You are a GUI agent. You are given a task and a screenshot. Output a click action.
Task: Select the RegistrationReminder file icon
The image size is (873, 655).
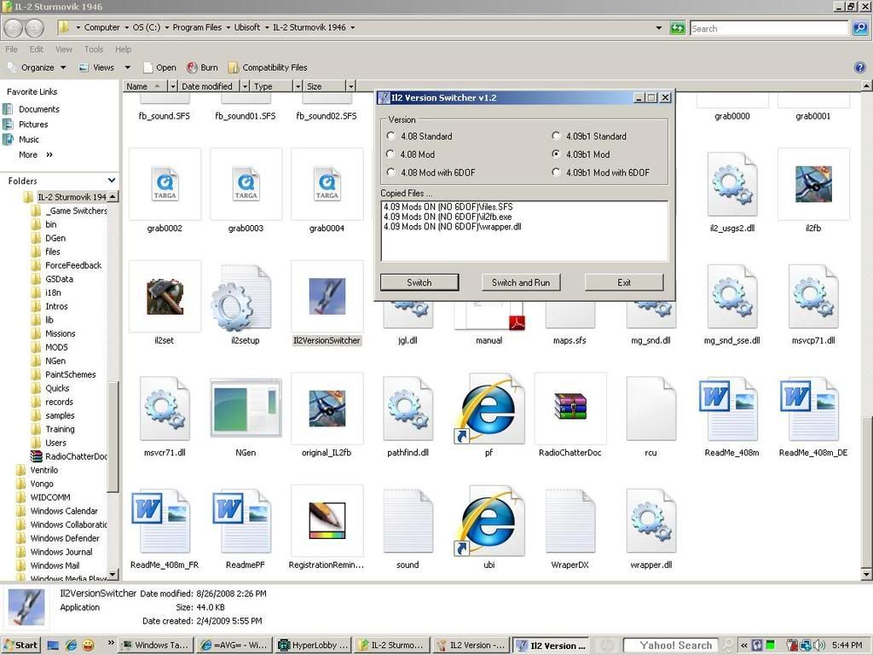pos(327,520)
